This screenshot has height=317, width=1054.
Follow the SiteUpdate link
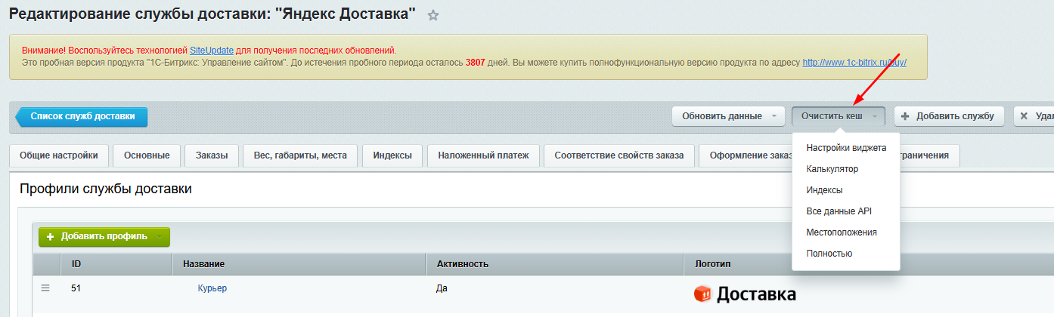pos(212,50)
